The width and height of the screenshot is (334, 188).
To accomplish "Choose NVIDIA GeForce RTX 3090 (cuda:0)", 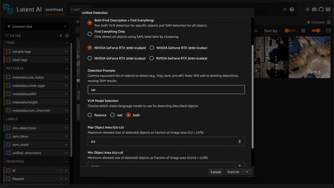I will click(x=90, y=48).
